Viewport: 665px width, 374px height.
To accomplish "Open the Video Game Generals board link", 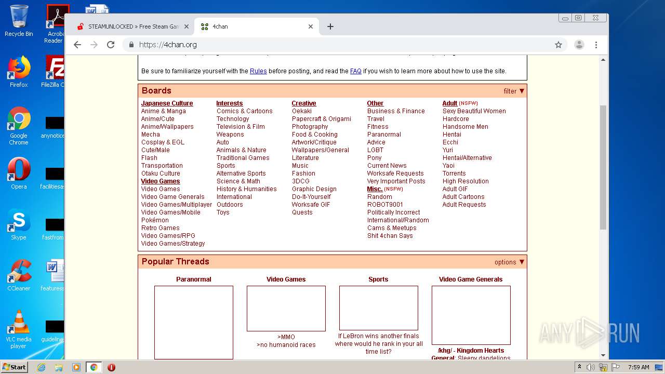I will tap(173, 197).
